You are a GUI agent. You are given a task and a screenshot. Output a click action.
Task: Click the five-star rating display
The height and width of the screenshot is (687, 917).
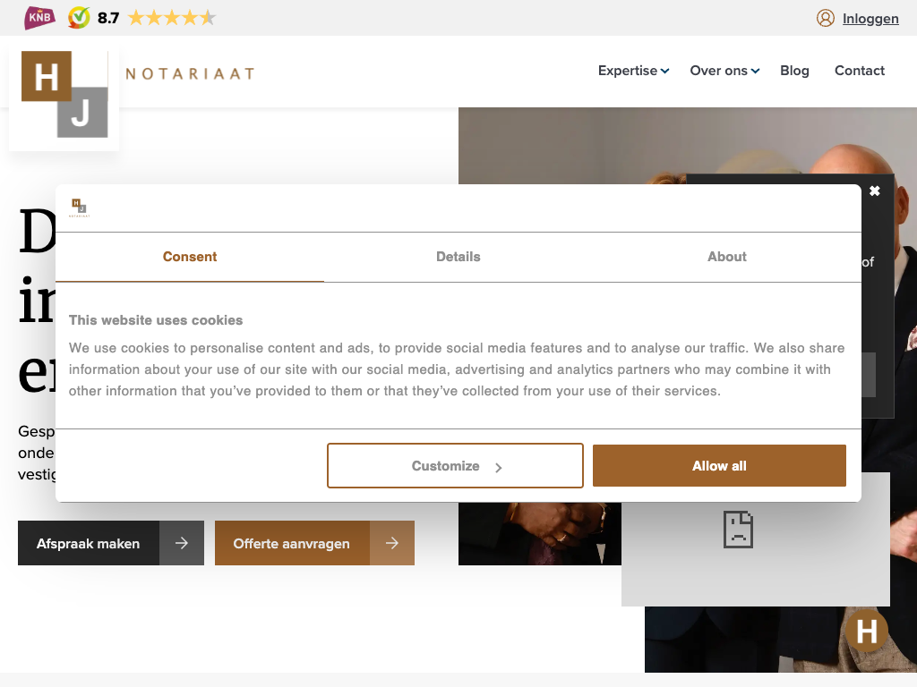pos(171,18)
